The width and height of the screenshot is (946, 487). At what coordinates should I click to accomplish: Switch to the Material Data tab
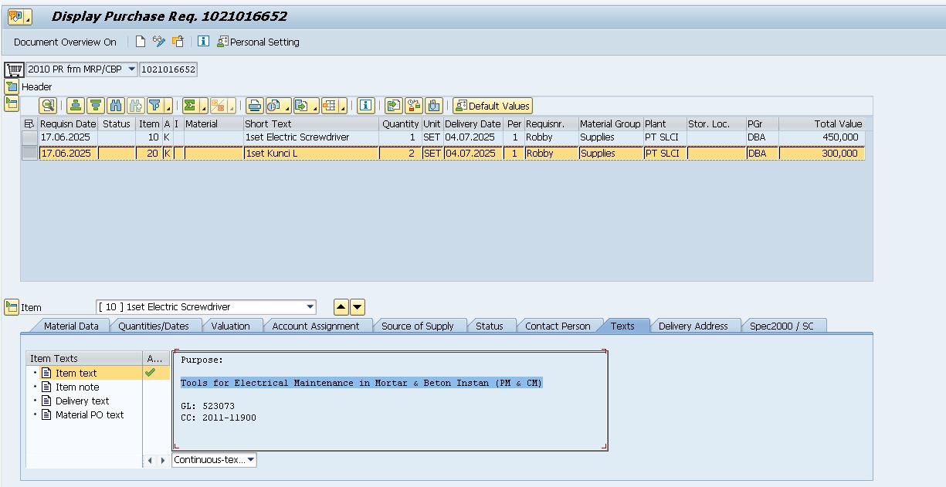click(71, 326)
